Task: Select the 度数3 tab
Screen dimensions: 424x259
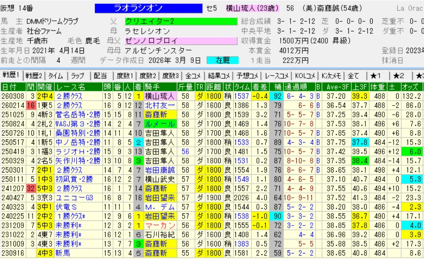Action: click(x=170, y=76)
